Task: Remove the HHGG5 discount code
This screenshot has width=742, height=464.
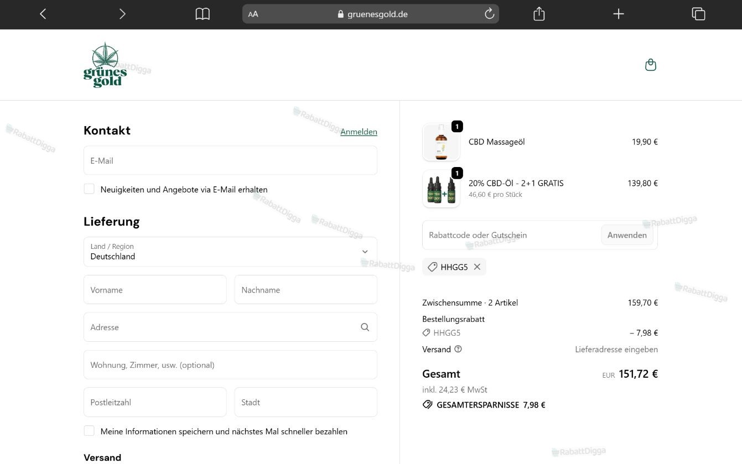Action: click(x=477, y=267)
